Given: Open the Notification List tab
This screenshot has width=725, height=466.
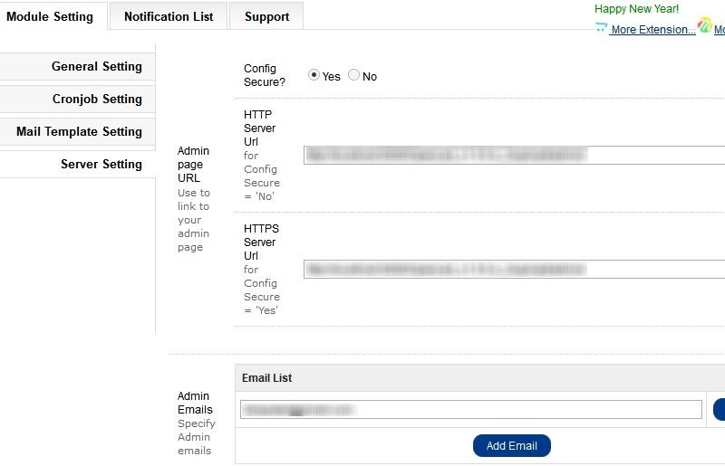Looking at the screenshot, I should [169, 16].
